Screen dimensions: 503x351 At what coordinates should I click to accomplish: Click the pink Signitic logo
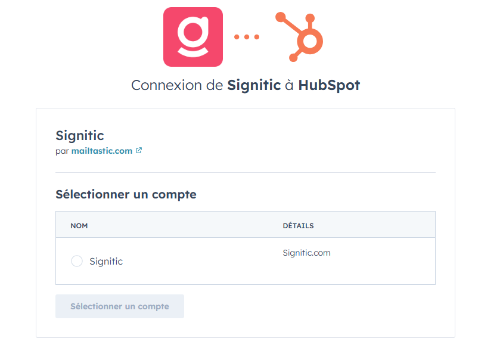[x=192, y=37]
